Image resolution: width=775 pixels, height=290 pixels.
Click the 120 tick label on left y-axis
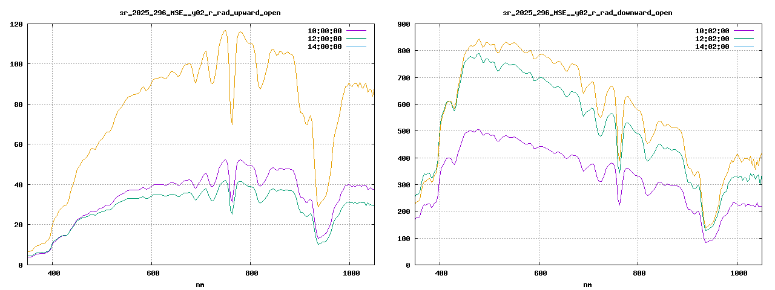16,24
